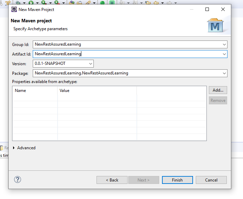Click the disabled Next > button
Viewport: 243px width, 199px height.
(x=144, y=180)
